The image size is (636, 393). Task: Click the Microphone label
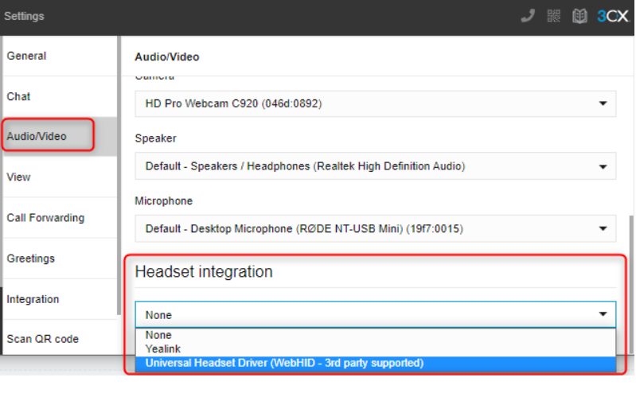(164, 201)
